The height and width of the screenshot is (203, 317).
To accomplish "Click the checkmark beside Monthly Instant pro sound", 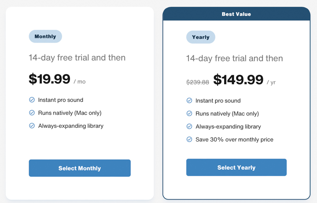I will [32, 100].
